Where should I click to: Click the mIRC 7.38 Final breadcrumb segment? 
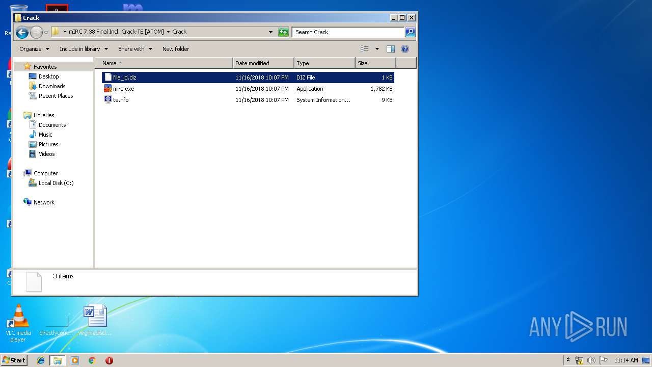coord(117,32)
